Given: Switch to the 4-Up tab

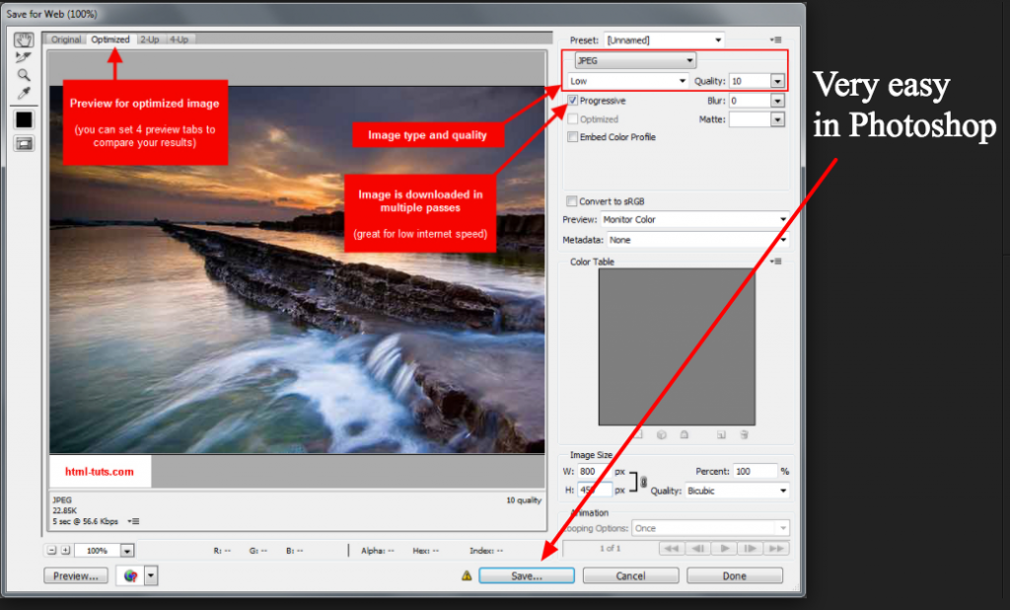Looking at the screenshot, I should tap(180, 39).
